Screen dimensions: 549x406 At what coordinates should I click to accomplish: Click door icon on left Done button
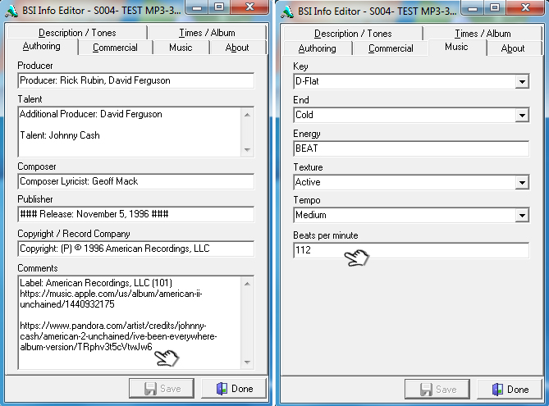tap(222, 389)
